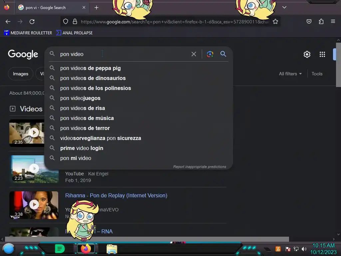Open the MEDIAFIRE ROULETTER bookmark
The width and height of the screenshot is (341, 256).
28,33
